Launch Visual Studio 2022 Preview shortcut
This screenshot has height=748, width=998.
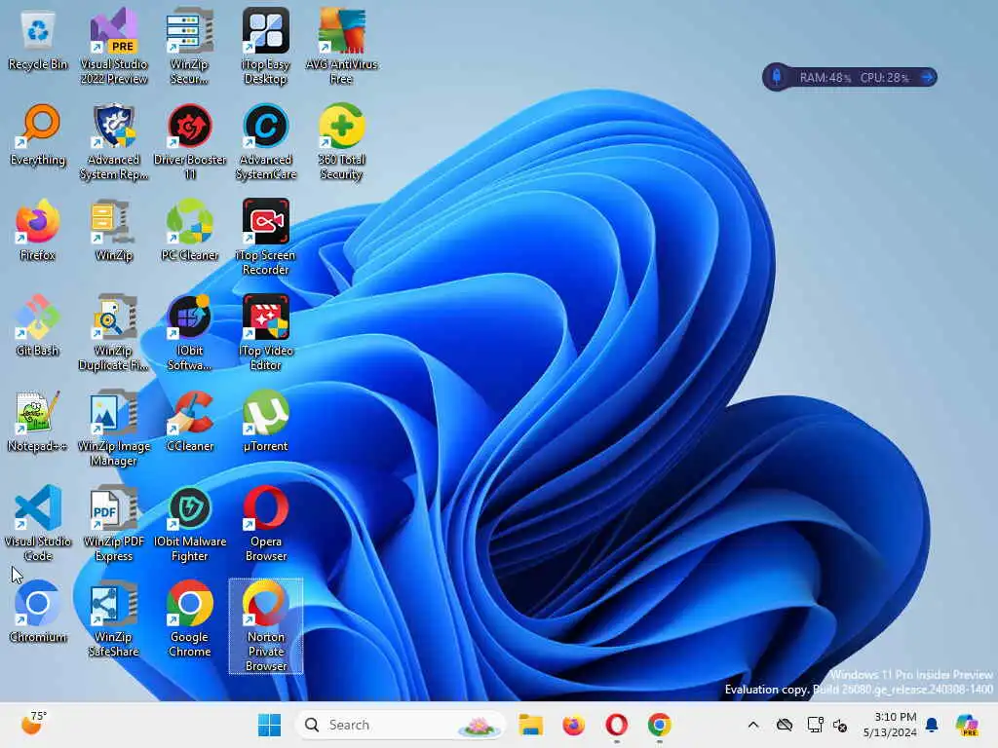point(114,47)
